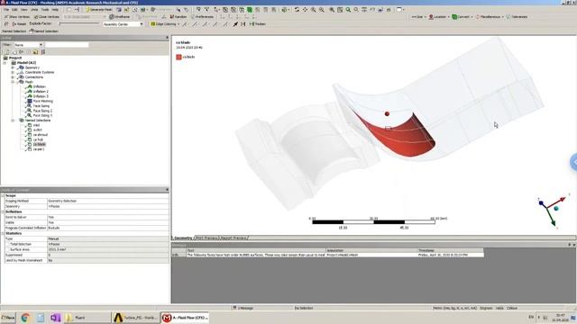Toggle Thicken annotations
Screen dimensions: 577x324
(x=258, y=24)
